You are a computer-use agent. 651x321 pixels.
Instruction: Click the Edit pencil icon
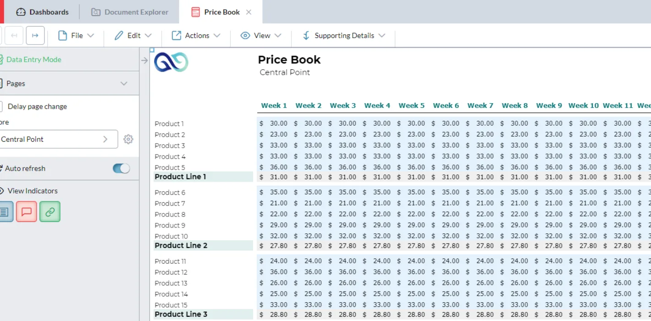click(119, 35)
